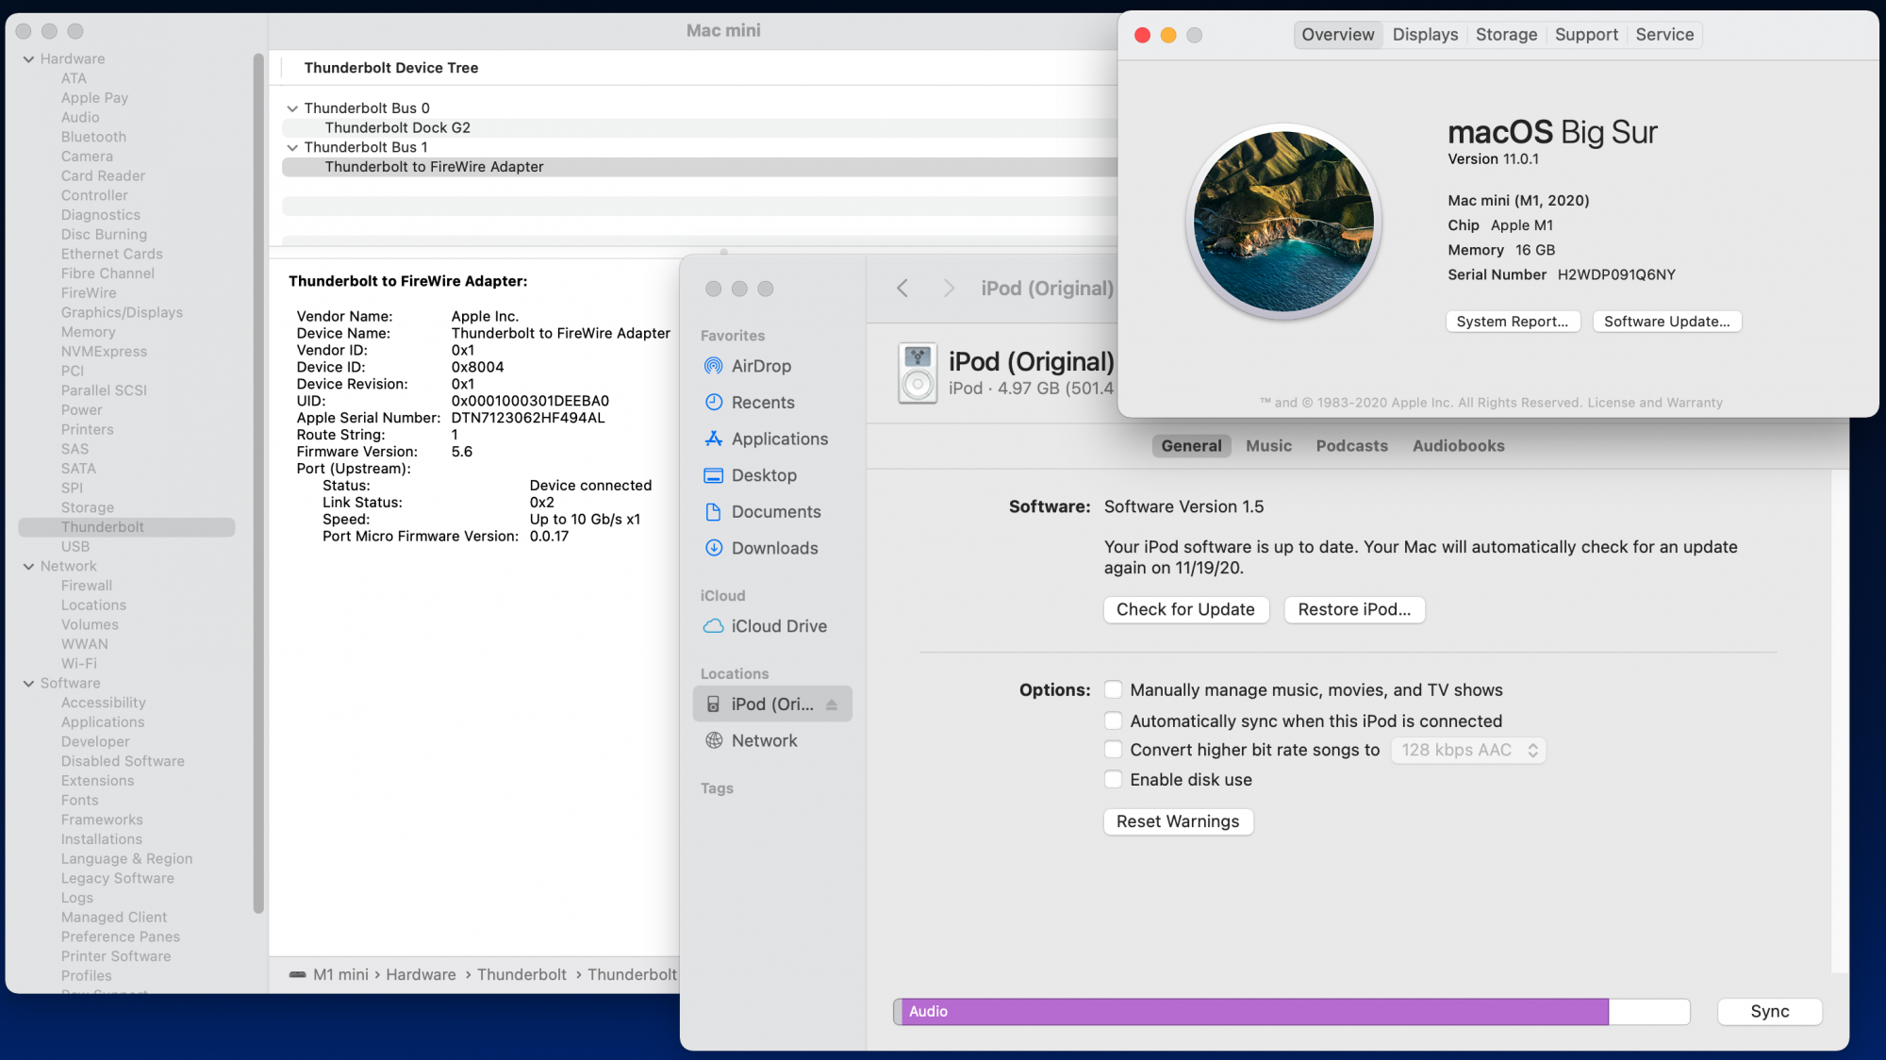Select USB in System Information sidebar
1886x1060 pixels.
point(75,547)
